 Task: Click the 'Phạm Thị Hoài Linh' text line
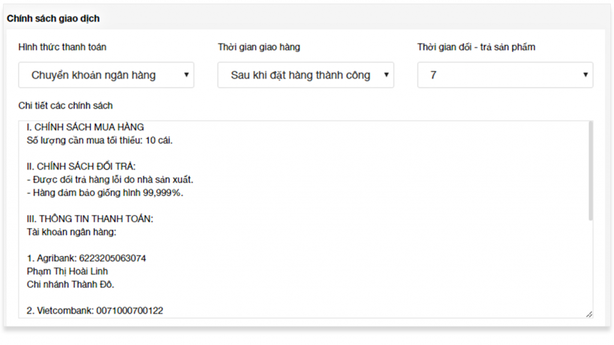(67, 271)
